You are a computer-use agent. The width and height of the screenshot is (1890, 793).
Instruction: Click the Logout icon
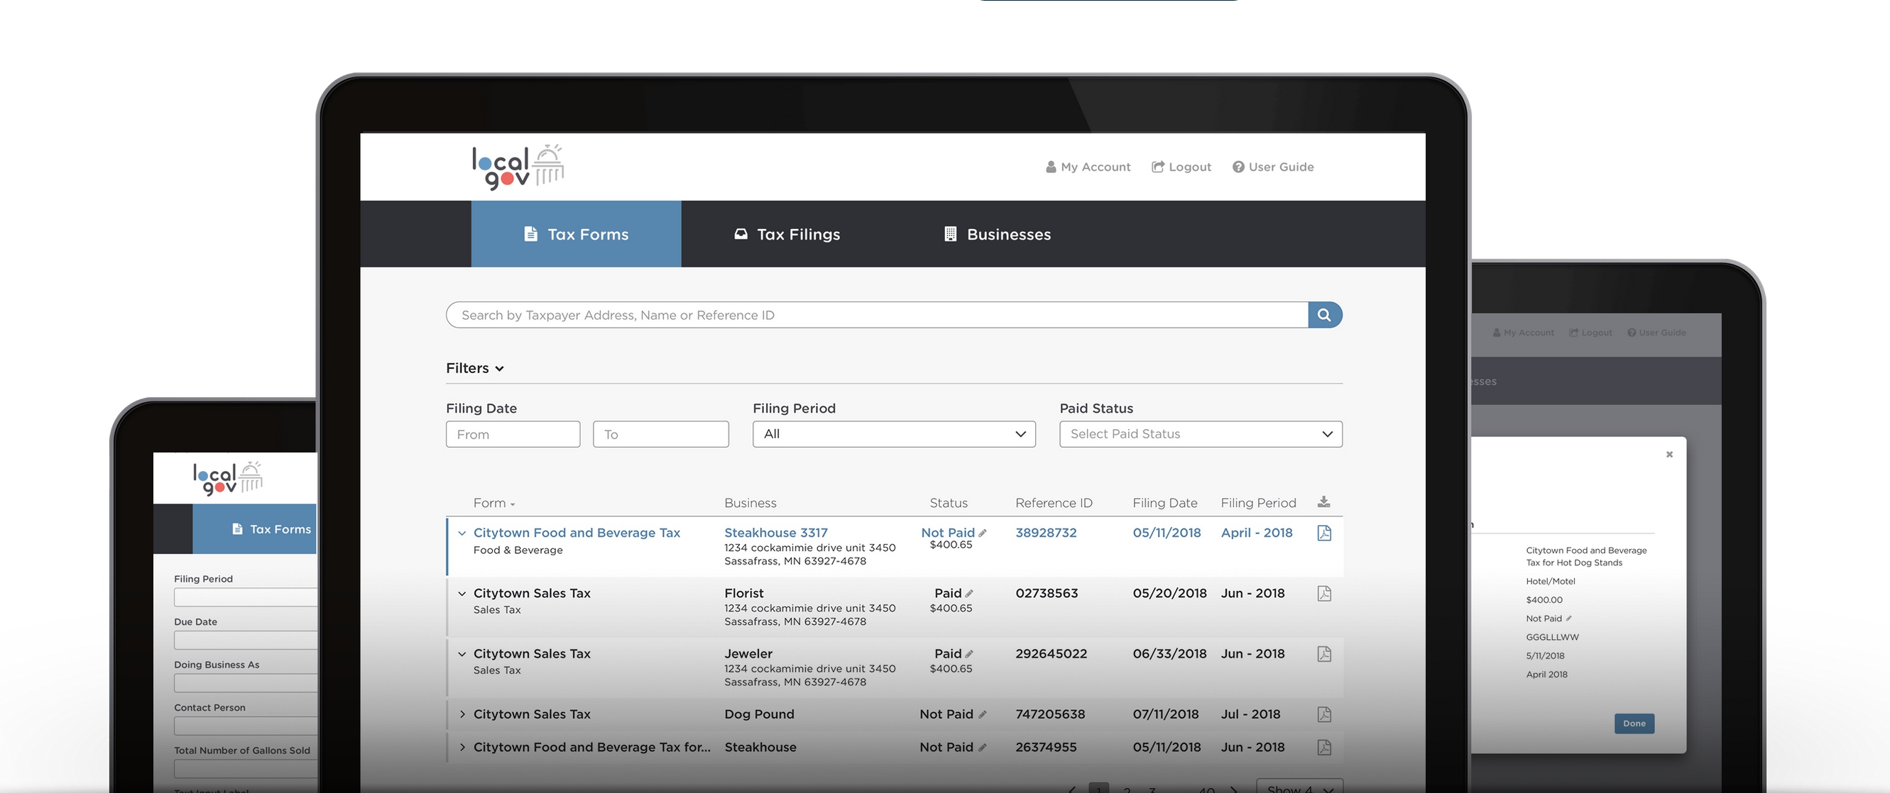[x=1158, y=167]
